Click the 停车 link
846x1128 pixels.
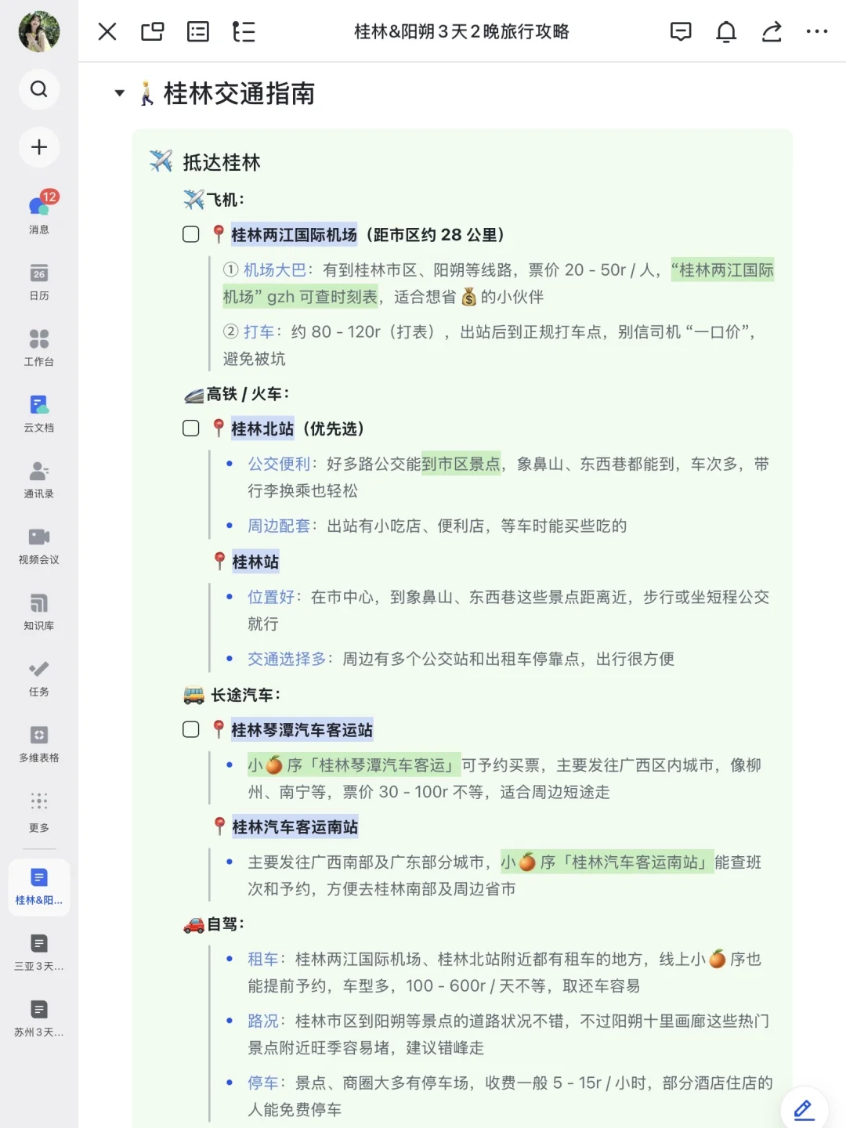(x=264, y=1083)
